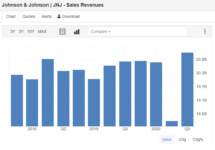215x150 pixels.
Task: Open the calendar date range picker
Action: tap(62, 31)
